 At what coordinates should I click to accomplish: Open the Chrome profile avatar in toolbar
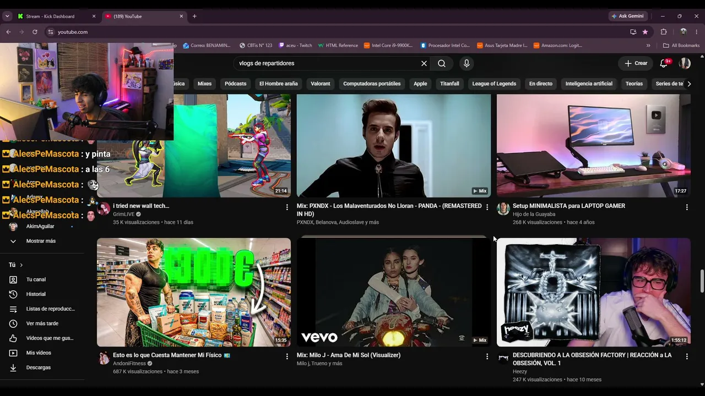pos(684,32)
